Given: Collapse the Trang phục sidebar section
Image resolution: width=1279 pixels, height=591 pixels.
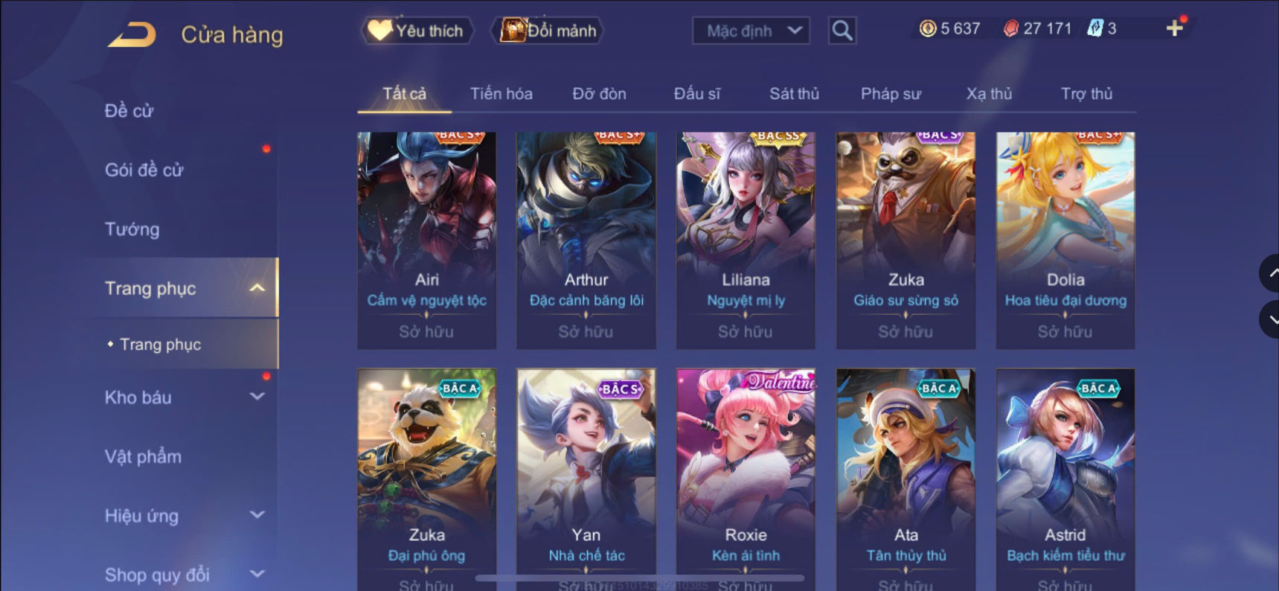Looking at the screenshot, I should (x=257, y=288).
